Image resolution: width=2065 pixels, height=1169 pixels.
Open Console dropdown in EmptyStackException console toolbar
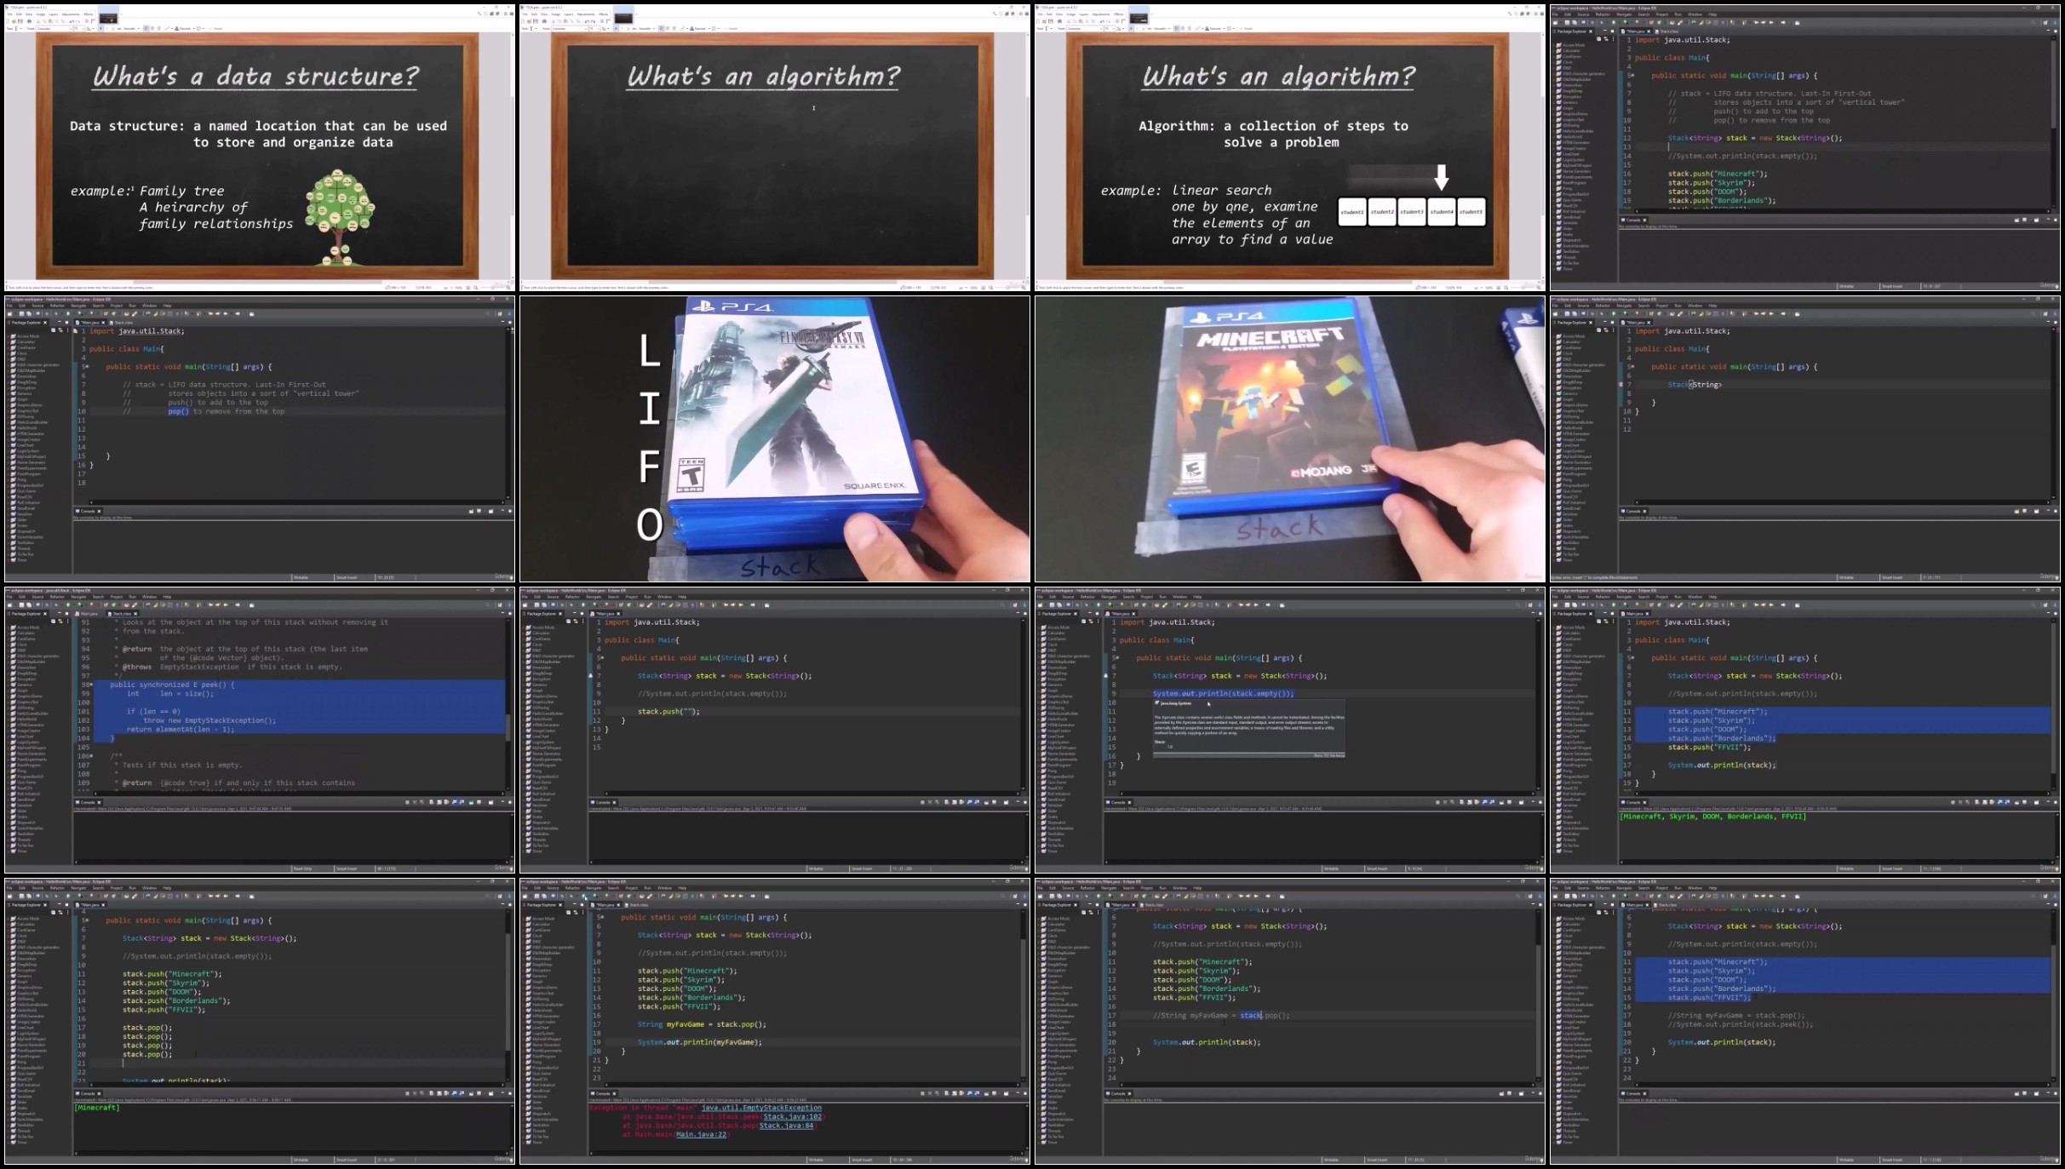tap(1006, 1093)
